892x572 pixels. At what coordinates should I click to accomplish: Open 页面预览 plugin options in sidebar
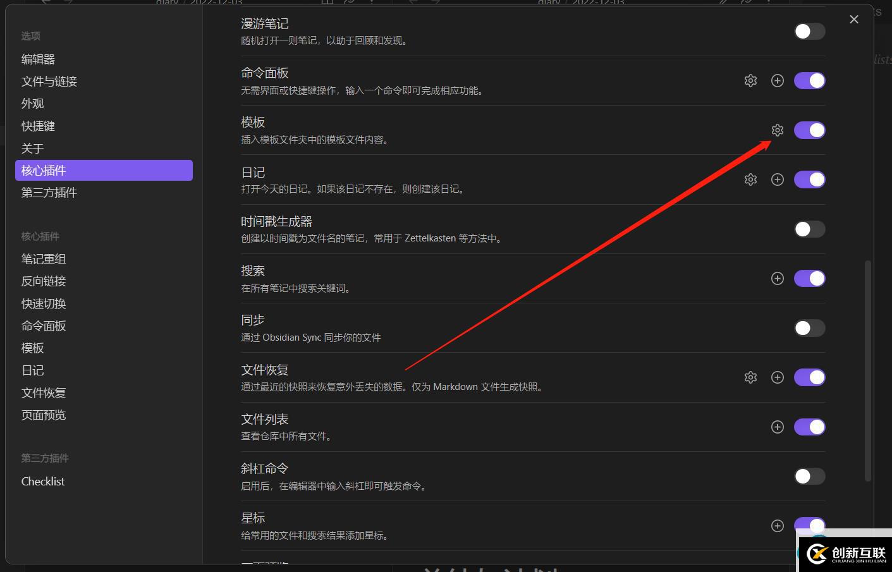104,415
